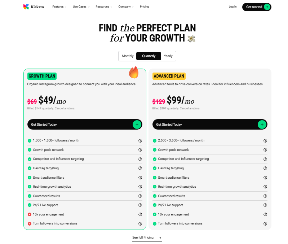Open info tooltip for 2,500 - 3,500+ followers / month

pyautogui.click(x=265, y=141)
